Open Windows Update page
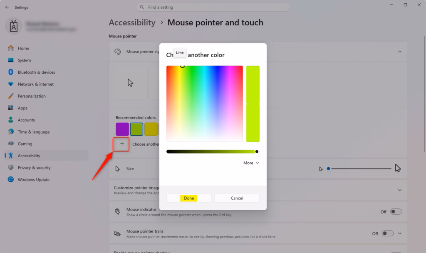 click(33, 180)
